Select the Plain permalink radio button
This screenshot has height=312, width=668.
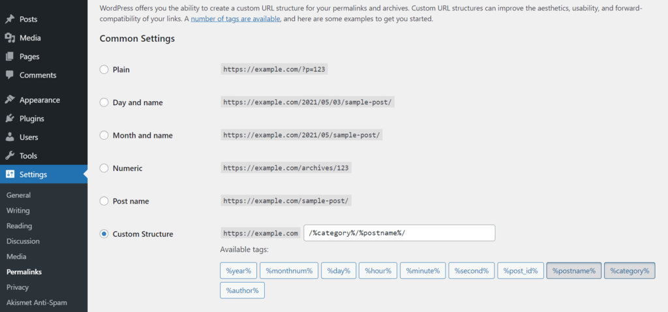tap(104, 69)
